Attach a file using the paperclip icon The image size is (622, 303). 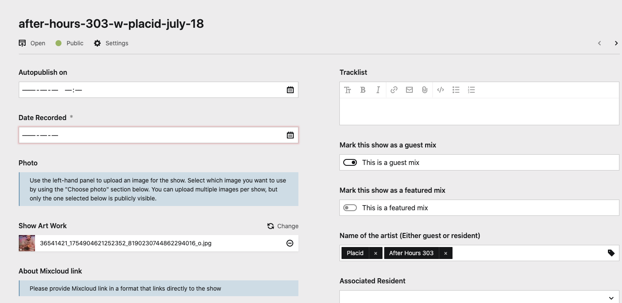tap(424, 90)
